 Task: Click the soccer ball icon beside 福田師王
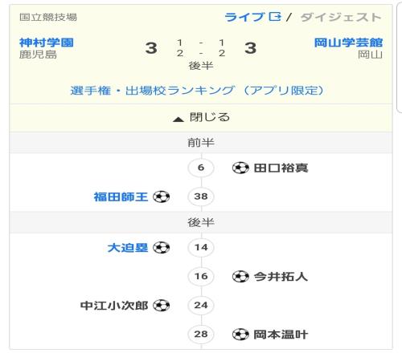pos(162,197)
